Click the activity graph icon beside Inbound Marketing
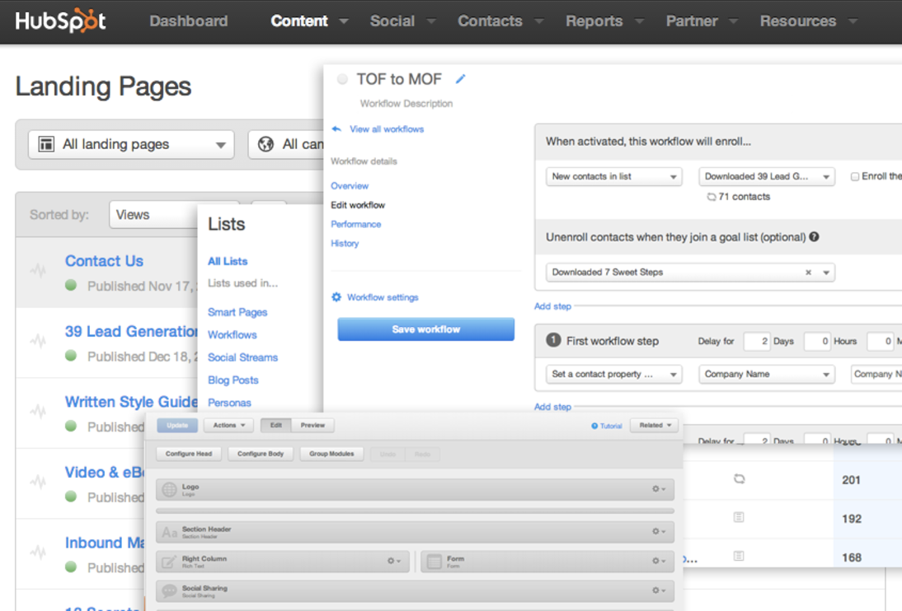Image resolution: width=902 pixels, height=611 pixels. (38, 553)
